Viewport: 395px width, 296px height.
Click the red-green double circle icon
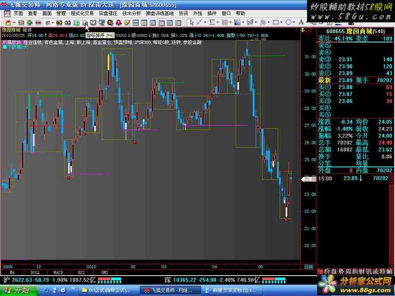pyautogui.click(x=59, y=23)
